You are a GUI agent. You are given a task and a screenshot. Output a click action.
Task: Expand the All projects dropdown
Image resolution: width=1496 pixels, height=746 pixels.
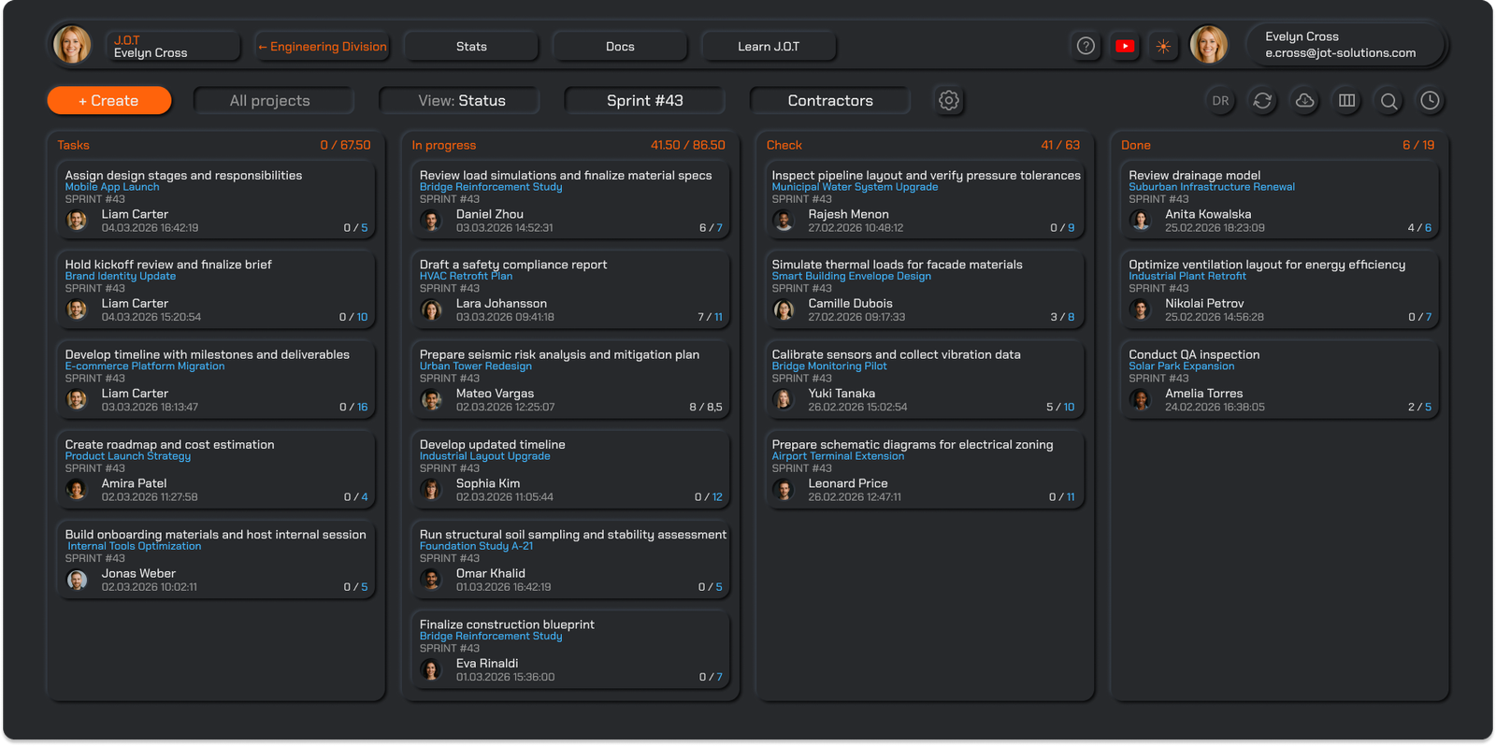click(270, 101)
